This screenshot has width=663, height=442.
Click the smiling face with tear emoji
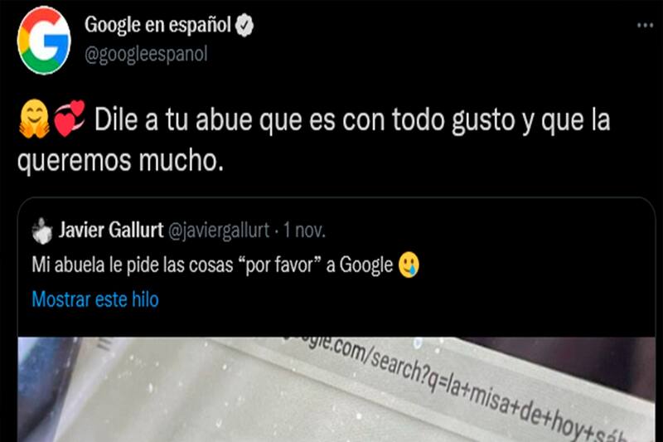409,265
